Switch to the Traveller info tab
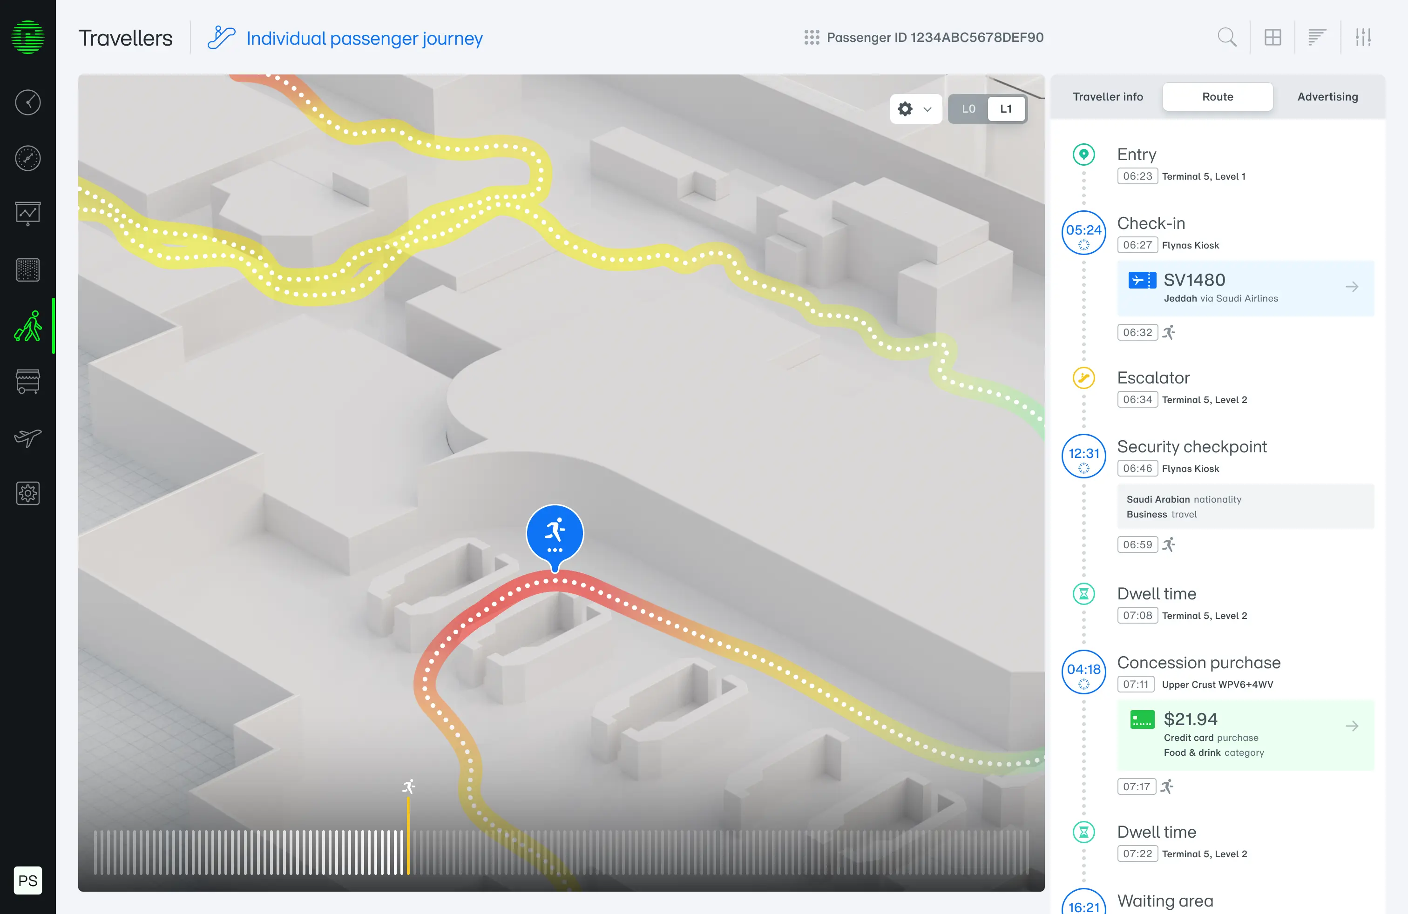Image resolution: width=1408 pixels, height=914 pixels. click(1108, 96)
